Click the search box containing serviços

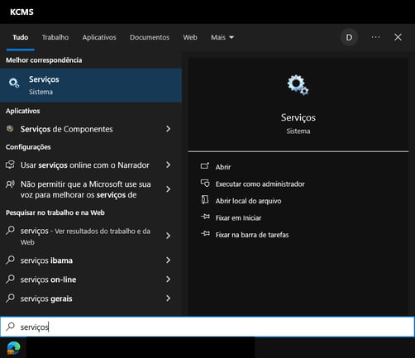click(x=207, y=327)
